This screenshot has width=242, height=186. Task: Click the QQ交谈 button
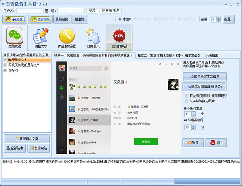pos(15,19)
